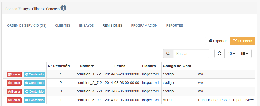Screen dimensions: 260x106
Task: Open Contenido for remision_2_7-2
Action: 34,83
